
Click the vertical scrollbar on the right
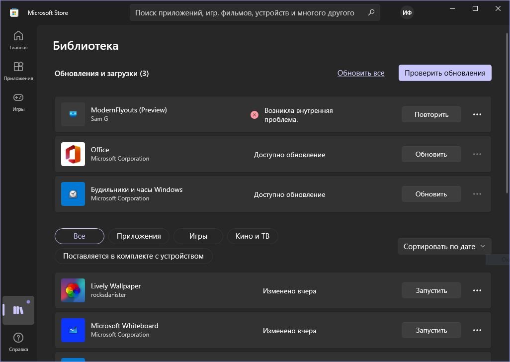[508, 113]
